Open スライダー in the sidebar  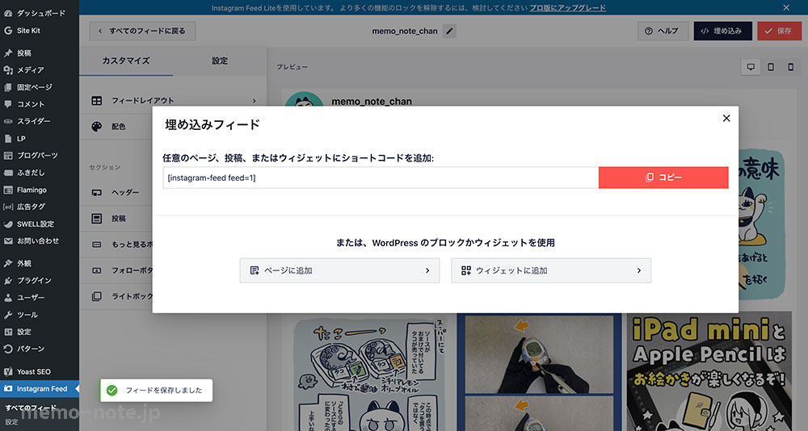40,121
